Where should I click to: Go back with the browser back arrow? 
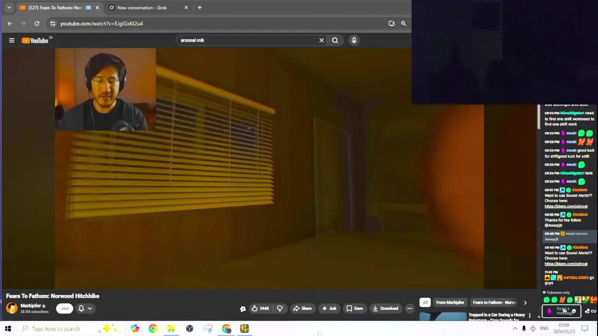pos(10,23)
